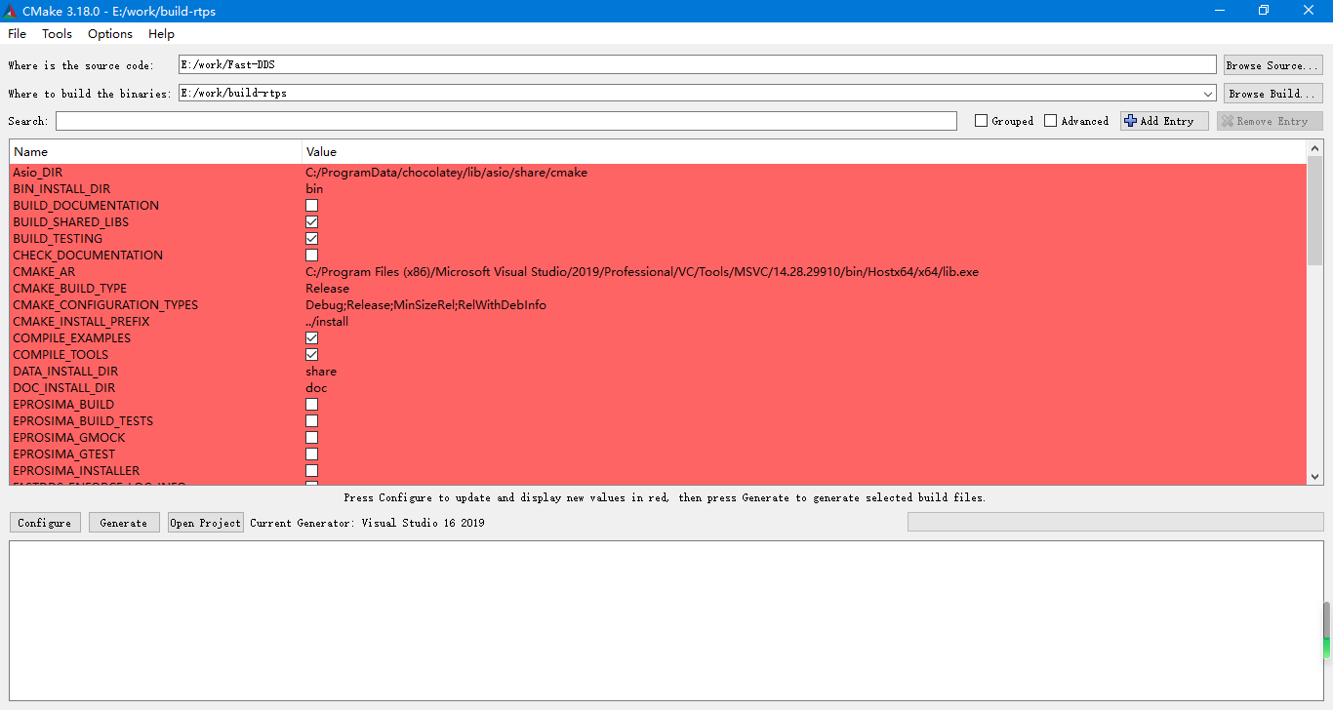Image resolution: width=1333 pixels, height=710 pixels.
Task: Enable EPROSIMA_BUILD_TESTS
Action: coord(311,420)
